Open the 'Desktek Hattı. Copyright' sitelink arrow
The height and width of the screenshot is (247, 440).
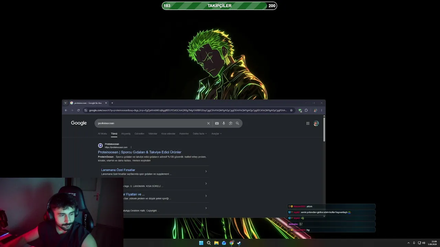[206, 208]
